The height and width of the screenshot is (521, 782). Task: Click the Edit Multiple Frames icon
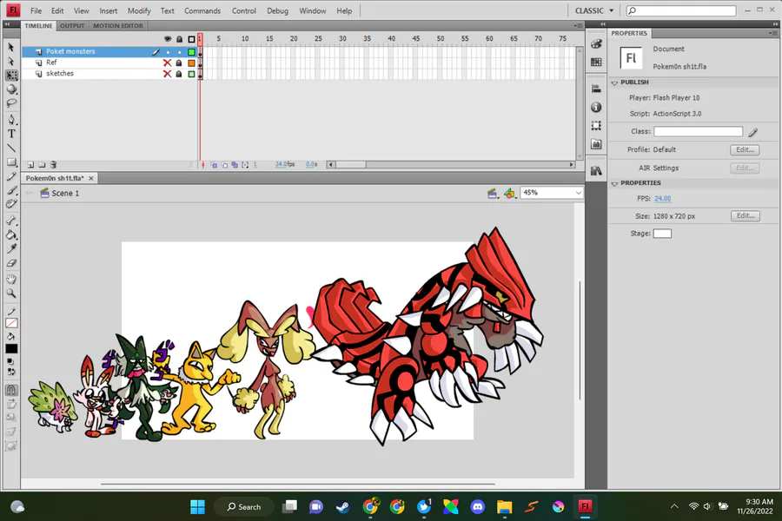click(x=235, y=164)
